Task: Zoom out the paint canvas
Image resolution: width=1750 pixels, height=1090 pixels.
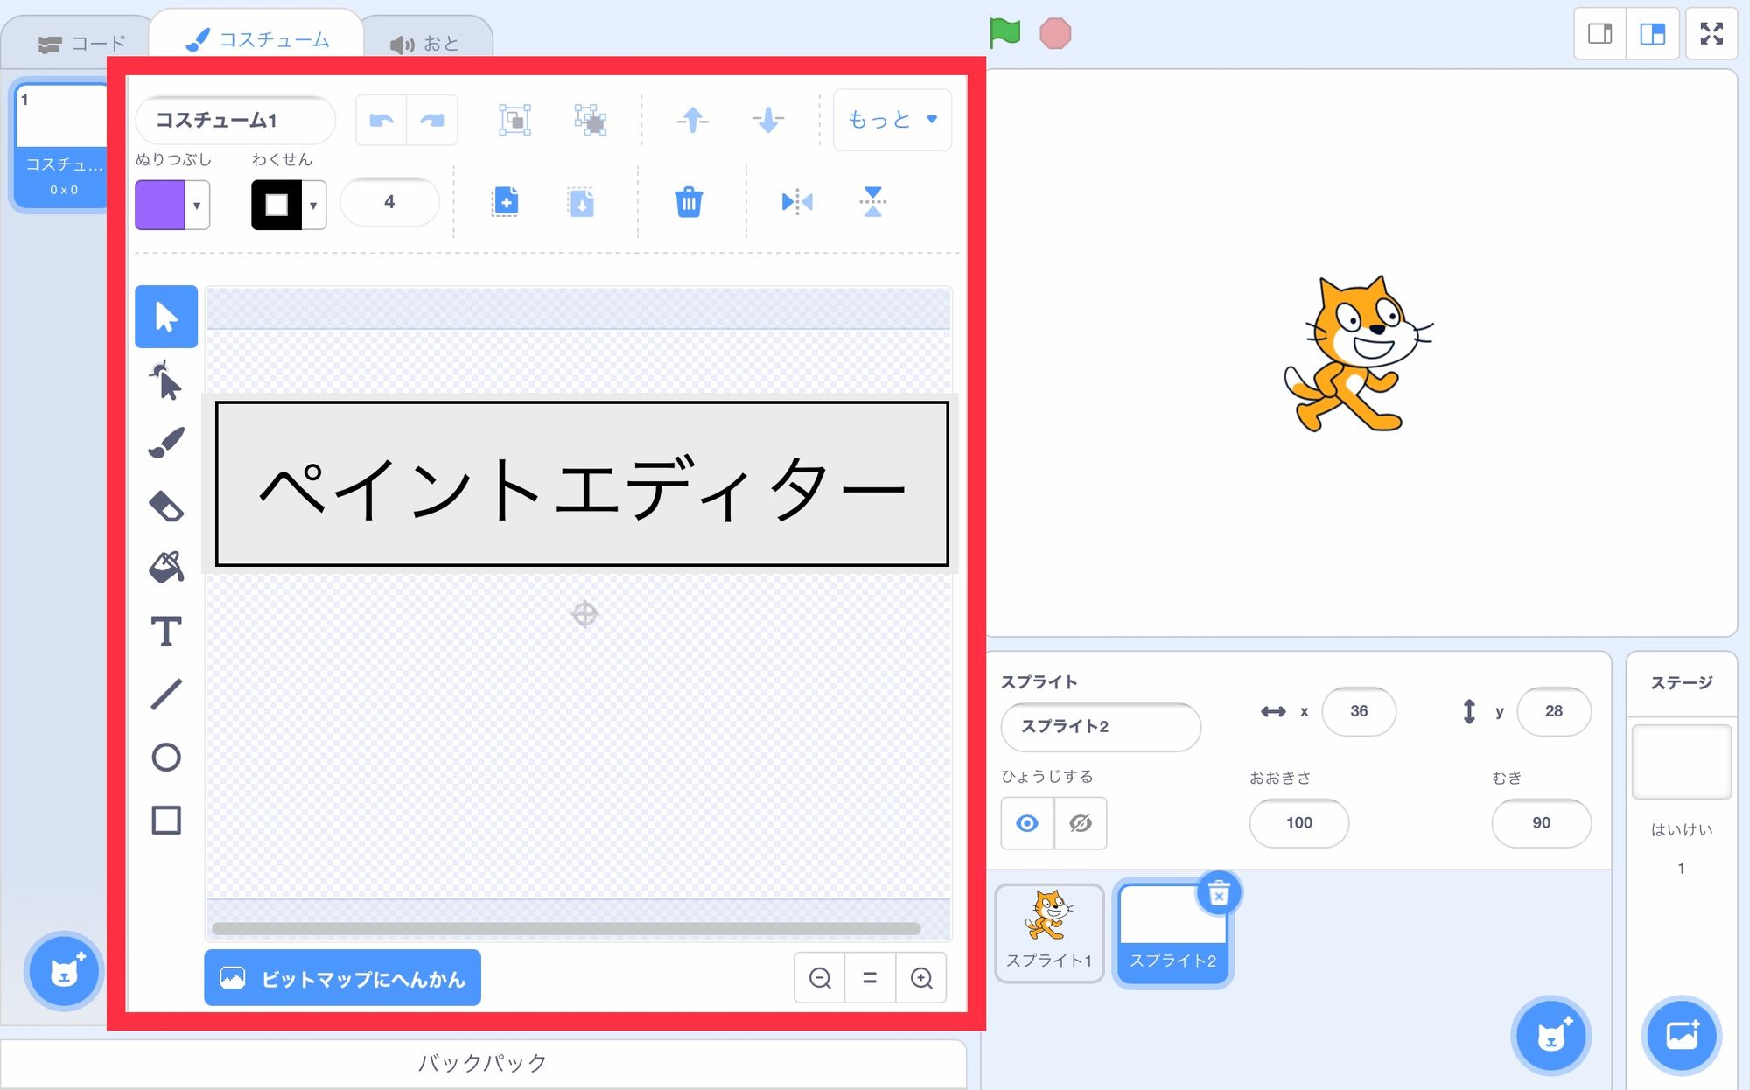Action: tap(820, 978)
